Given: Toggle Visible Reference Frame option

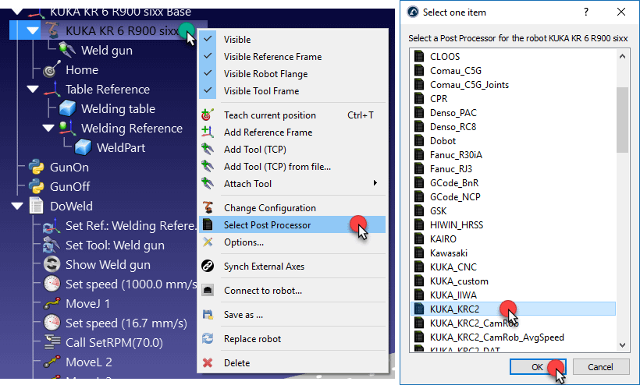Looking at the screenshot, I should (208, 56).
